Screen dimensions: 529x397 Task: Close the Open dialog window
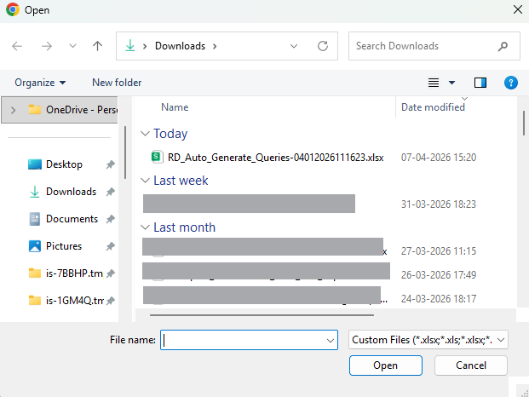click(x=518, y=9)
